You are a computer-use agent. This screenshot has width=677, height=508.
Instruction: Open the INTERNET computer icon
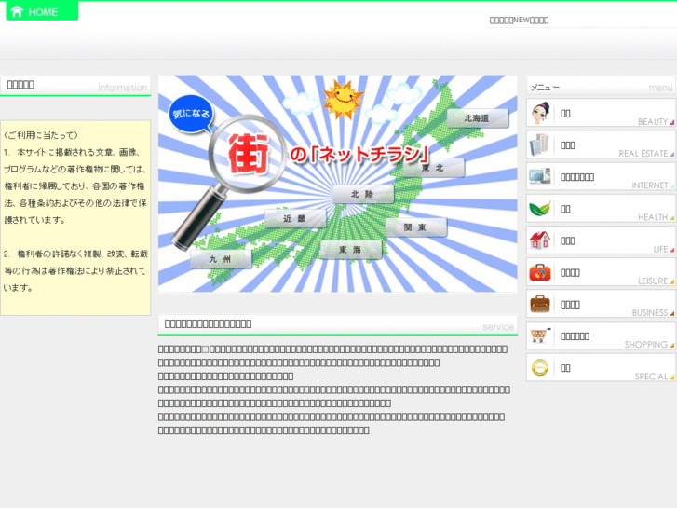[x=540, y=176]
